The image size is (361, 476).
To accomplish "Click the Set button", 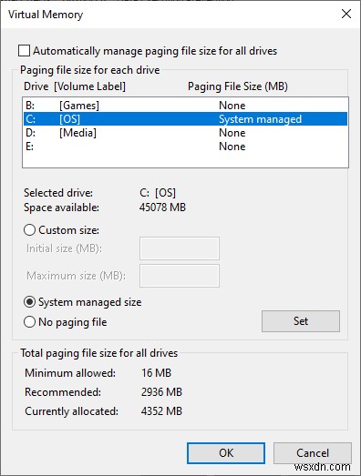I will click(301, 321).
